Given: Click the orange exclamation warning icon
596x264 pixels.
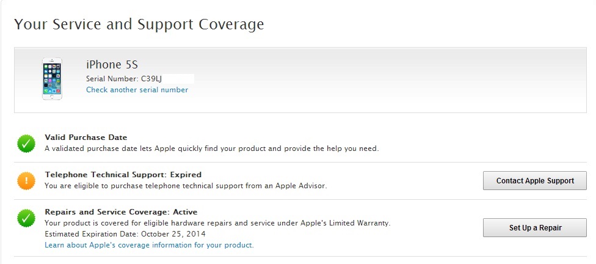Looking at the screenshot, I should pos(26,180).
